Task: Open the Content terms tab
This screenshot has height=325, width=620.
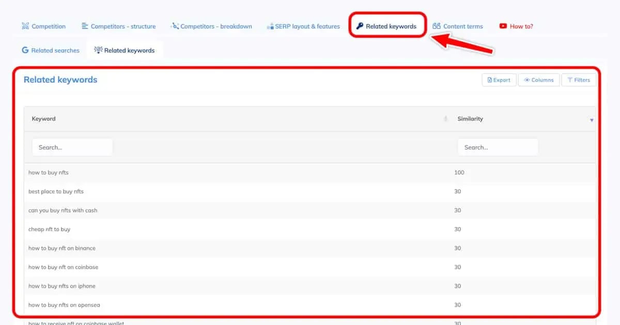Action: (463, 26)
